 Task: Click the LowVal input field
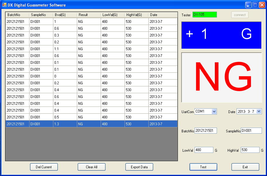click(204, 150)
